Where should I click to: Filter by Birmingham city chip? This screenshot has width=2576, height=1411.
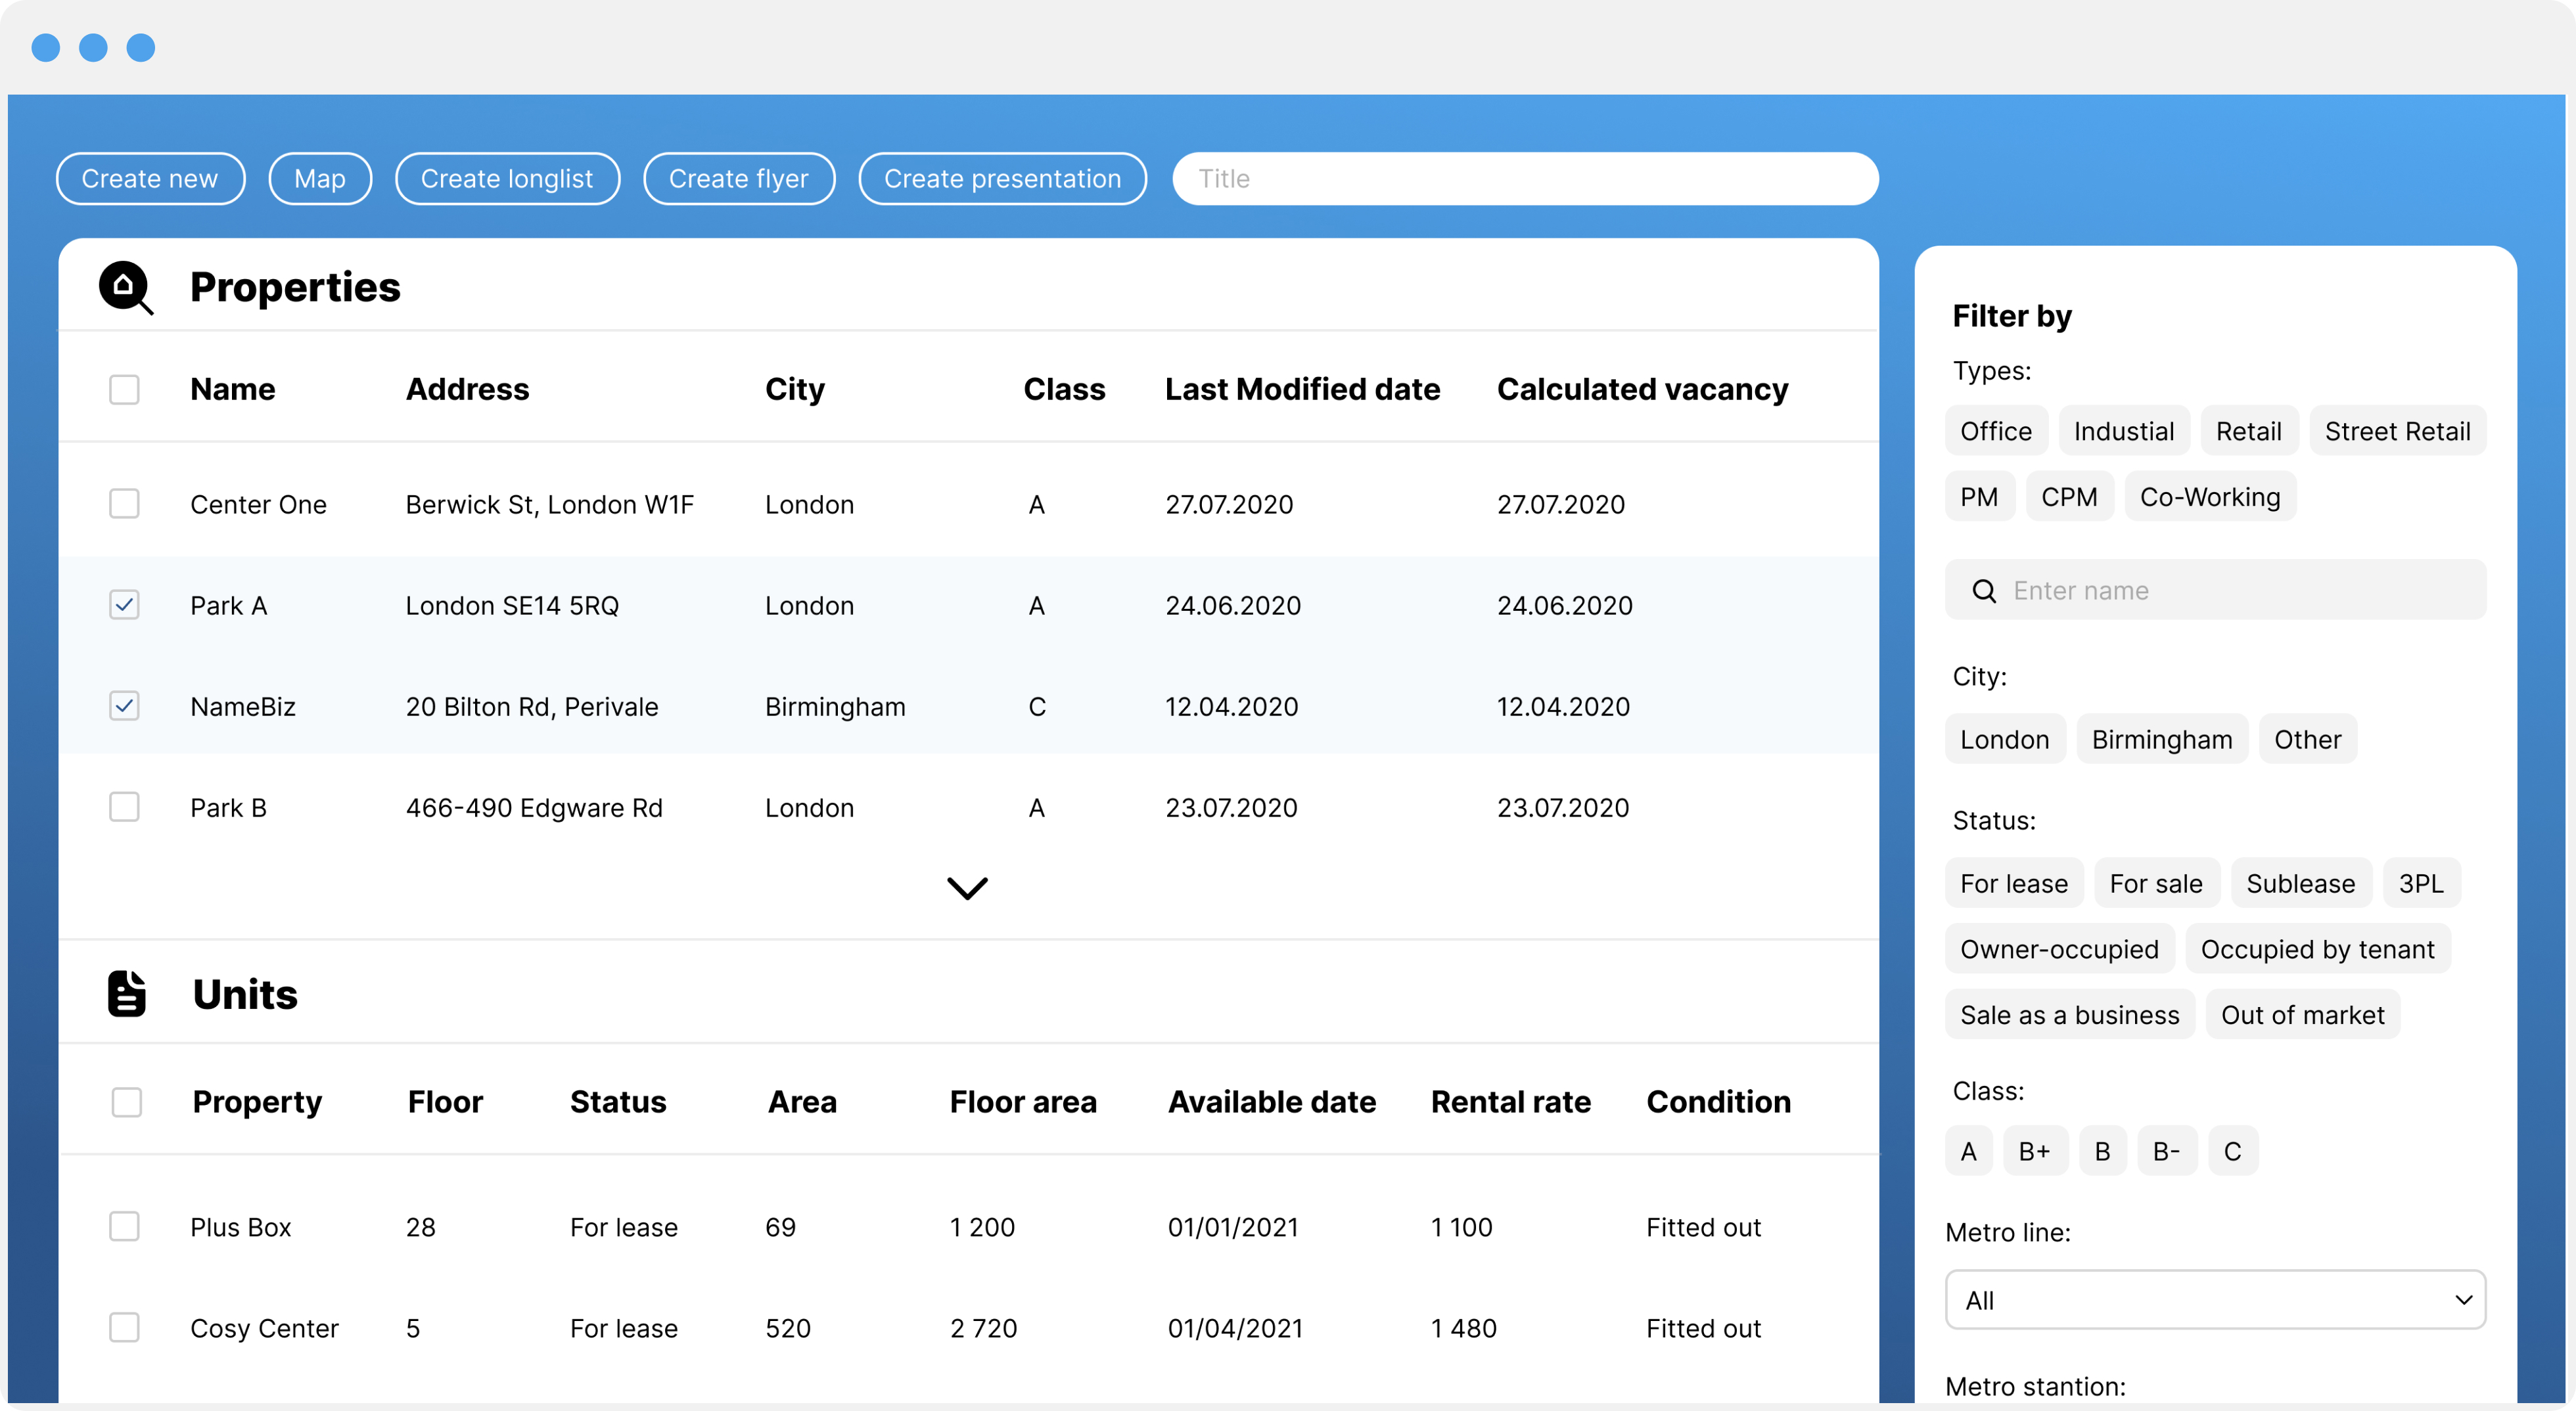[2161, 740]
